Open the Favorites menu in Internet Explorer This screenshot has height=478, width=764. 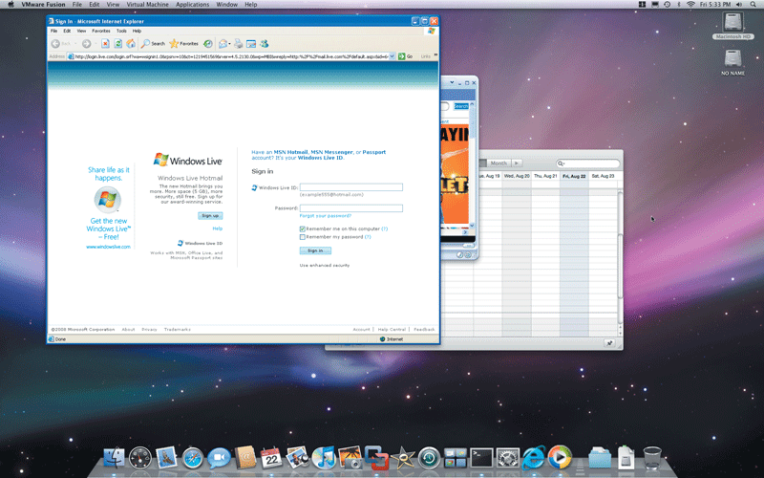tap(101, 31)
